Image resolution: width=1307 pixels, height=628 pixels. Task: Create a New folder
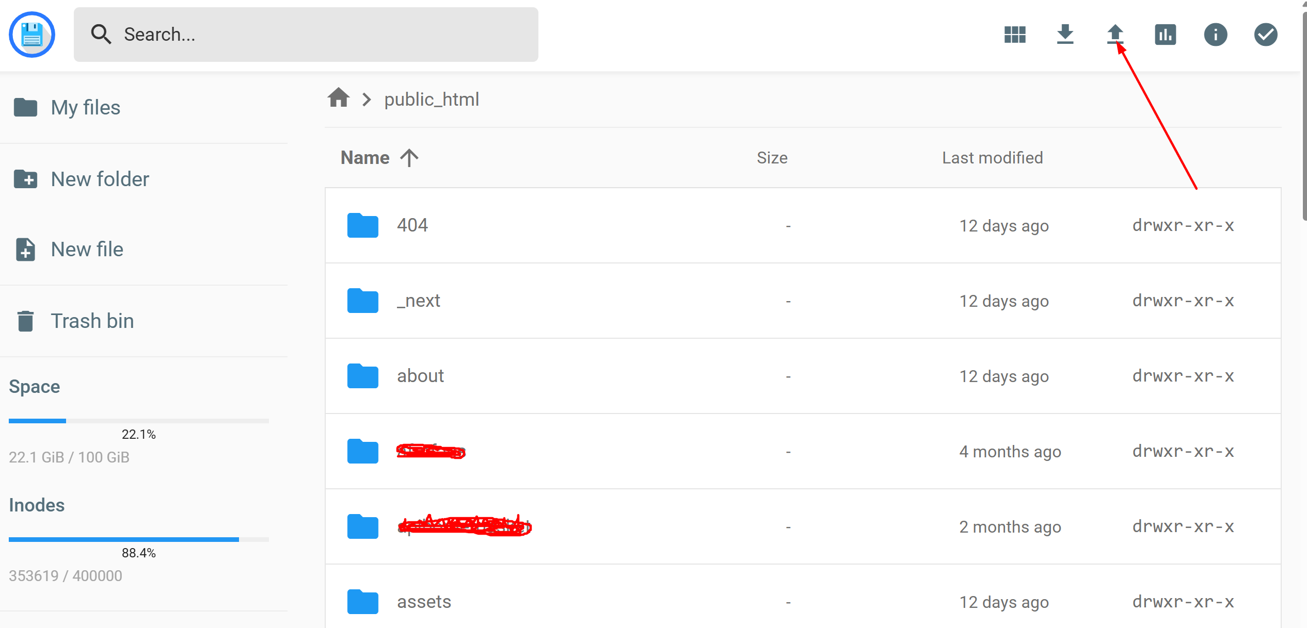pos(100,179)
